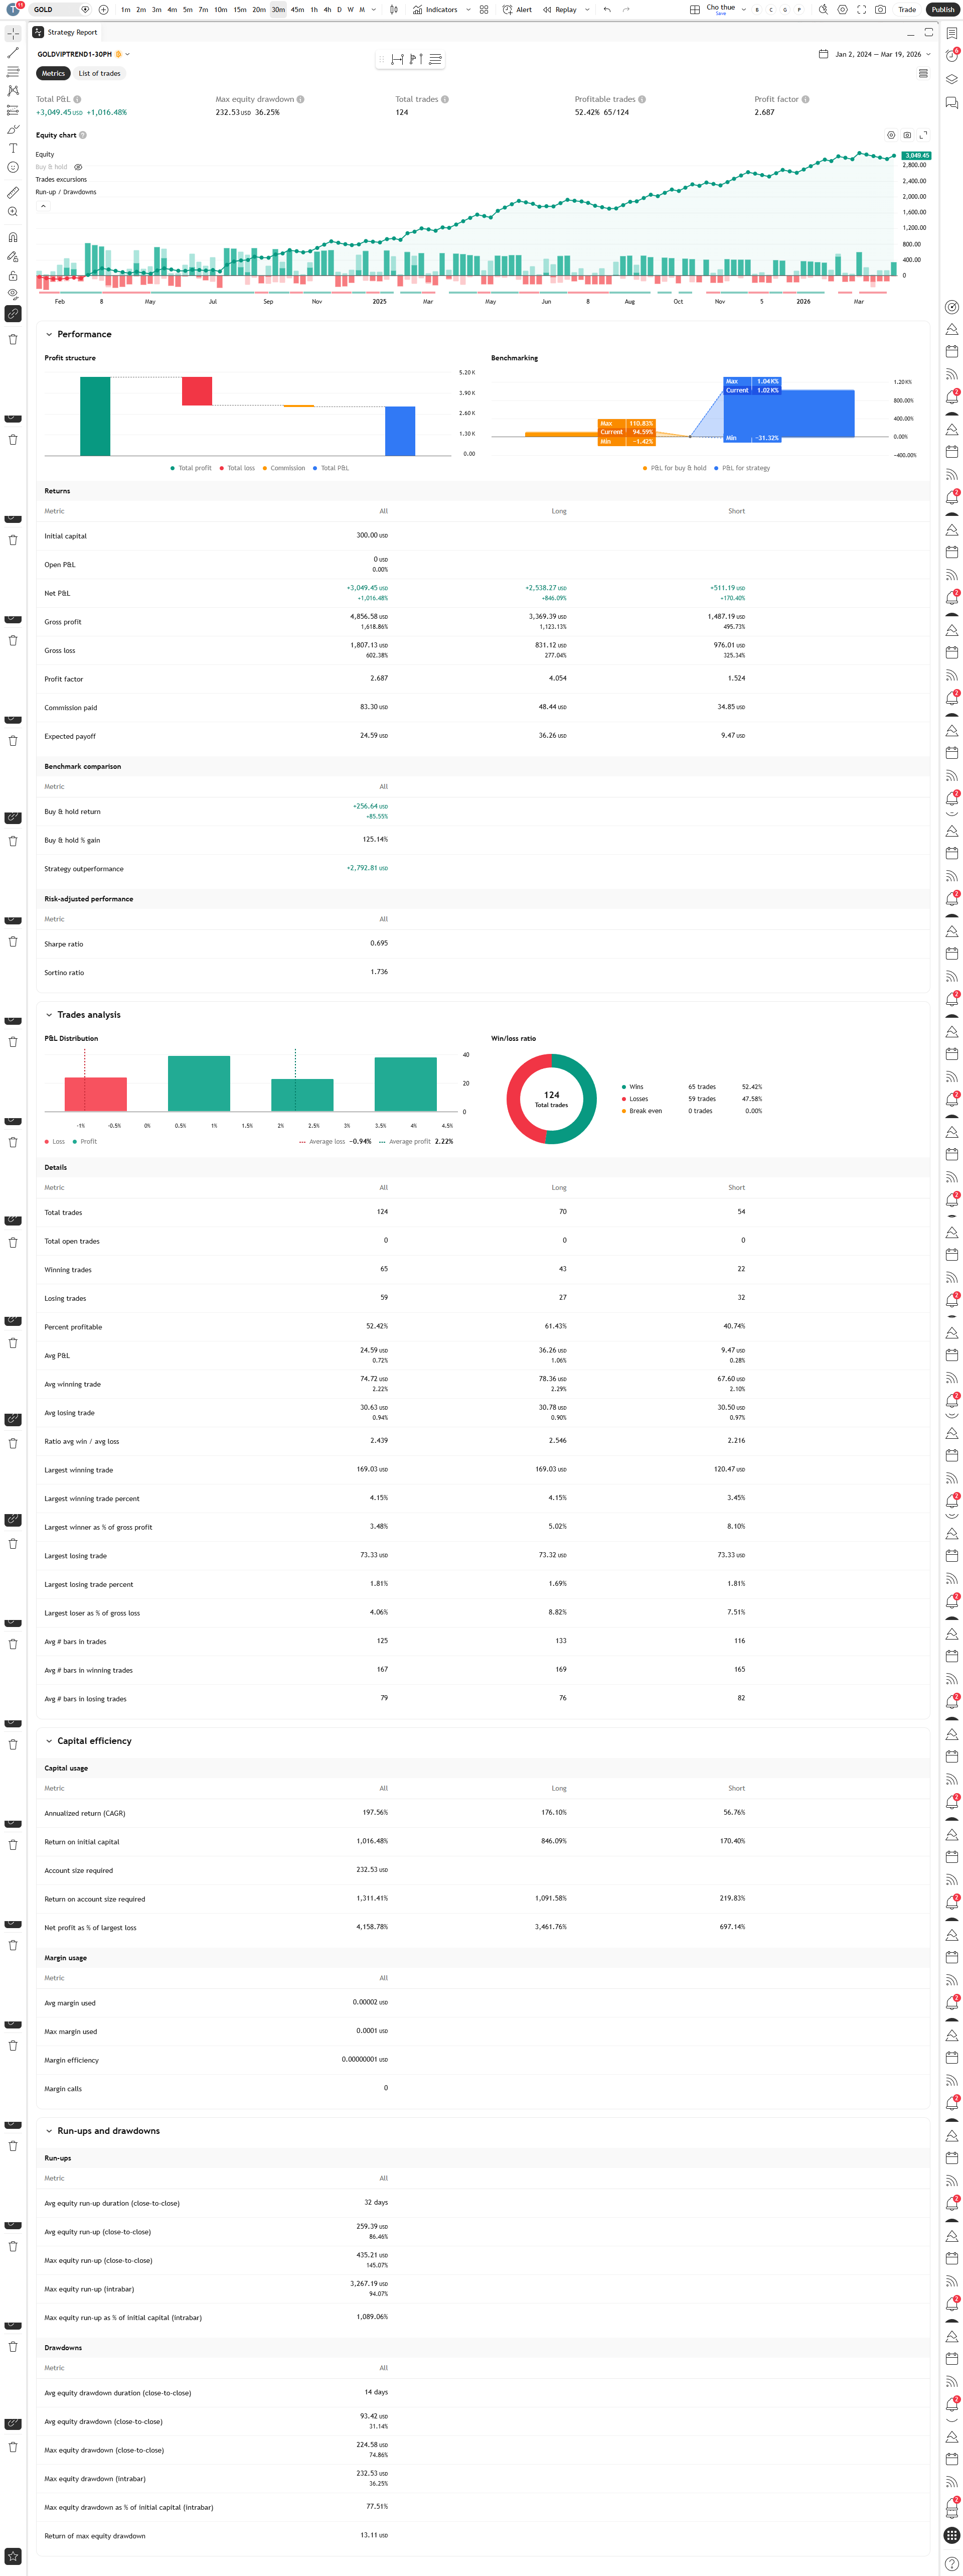Show info tooltip for Profit factor

coord(805,100)
